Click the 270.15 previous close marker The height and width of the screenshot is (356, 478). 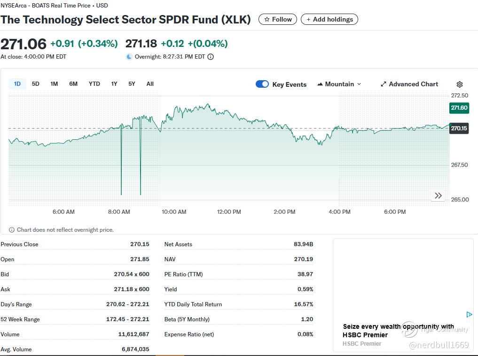pyautogui.click(x=459, y=128)
